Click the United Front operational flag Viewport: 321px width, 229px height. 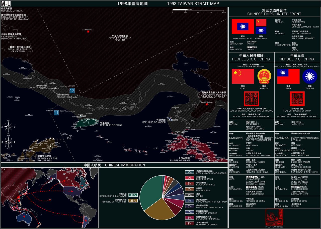click(243, 27)
